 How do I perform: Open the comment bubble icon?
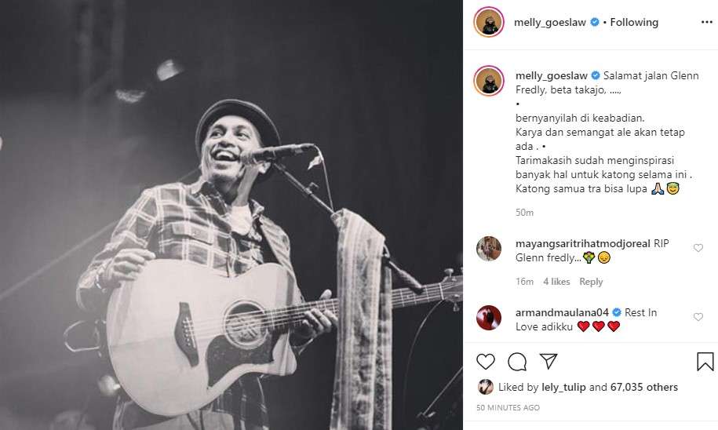coord(517,362)
